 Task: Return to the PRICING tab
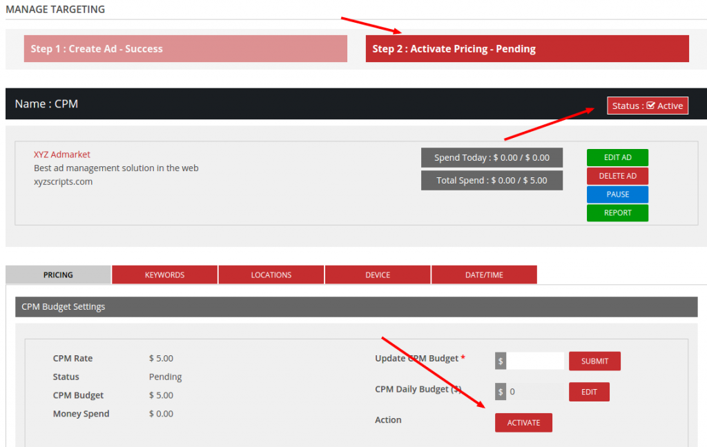(x=58, y=274)
